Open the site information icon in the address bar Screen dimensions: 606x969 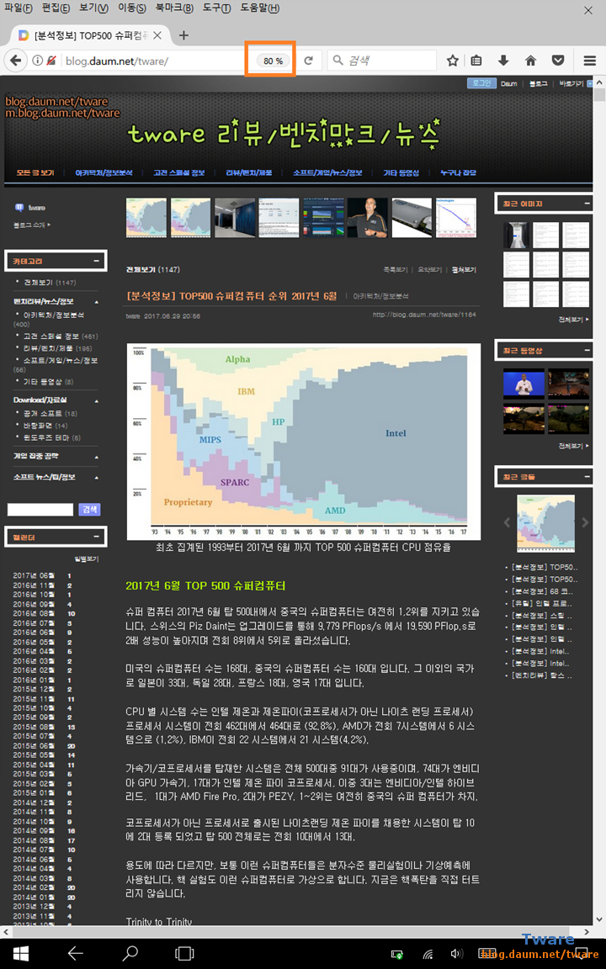point(38,61)
